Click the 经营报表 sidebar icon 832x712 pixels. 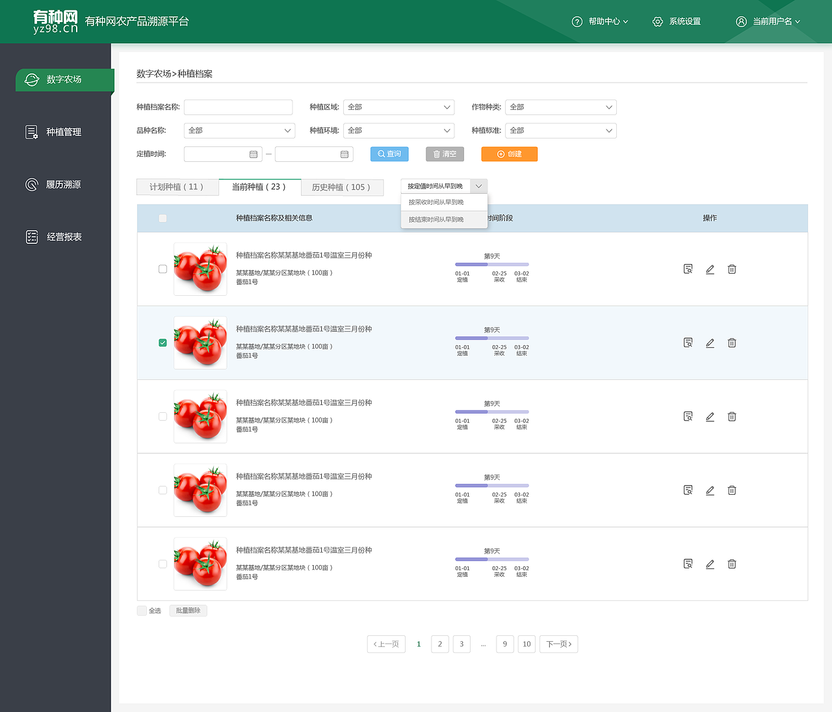[32, 237]
